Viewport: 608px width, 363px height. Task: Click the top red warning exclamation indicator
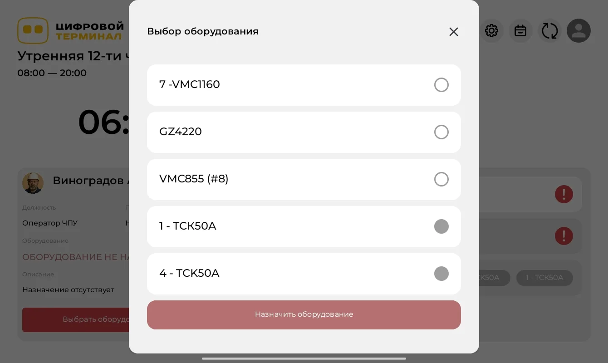564,194
